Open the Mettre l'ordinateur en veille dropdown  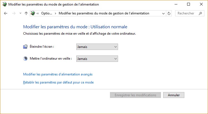97,59
